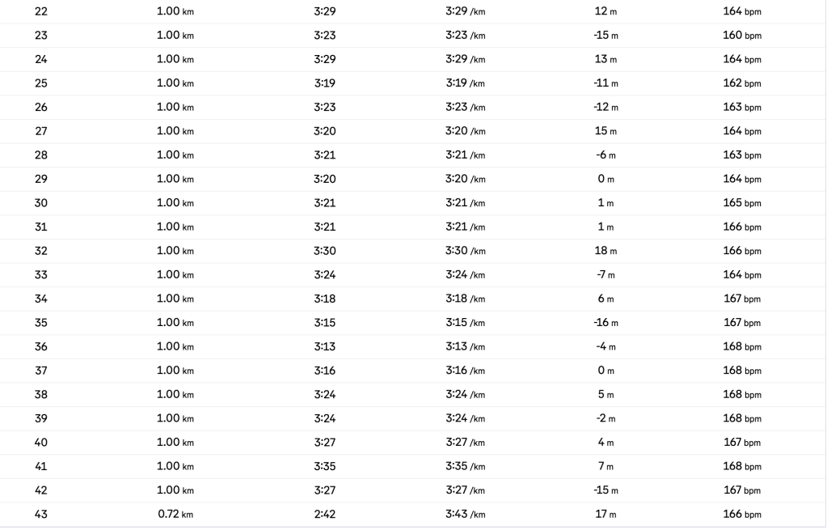The height and width of the screenshot is (530, 827).
Task: Click the 165 bpm heart rate in lap 30
Action: click(741, 203)
